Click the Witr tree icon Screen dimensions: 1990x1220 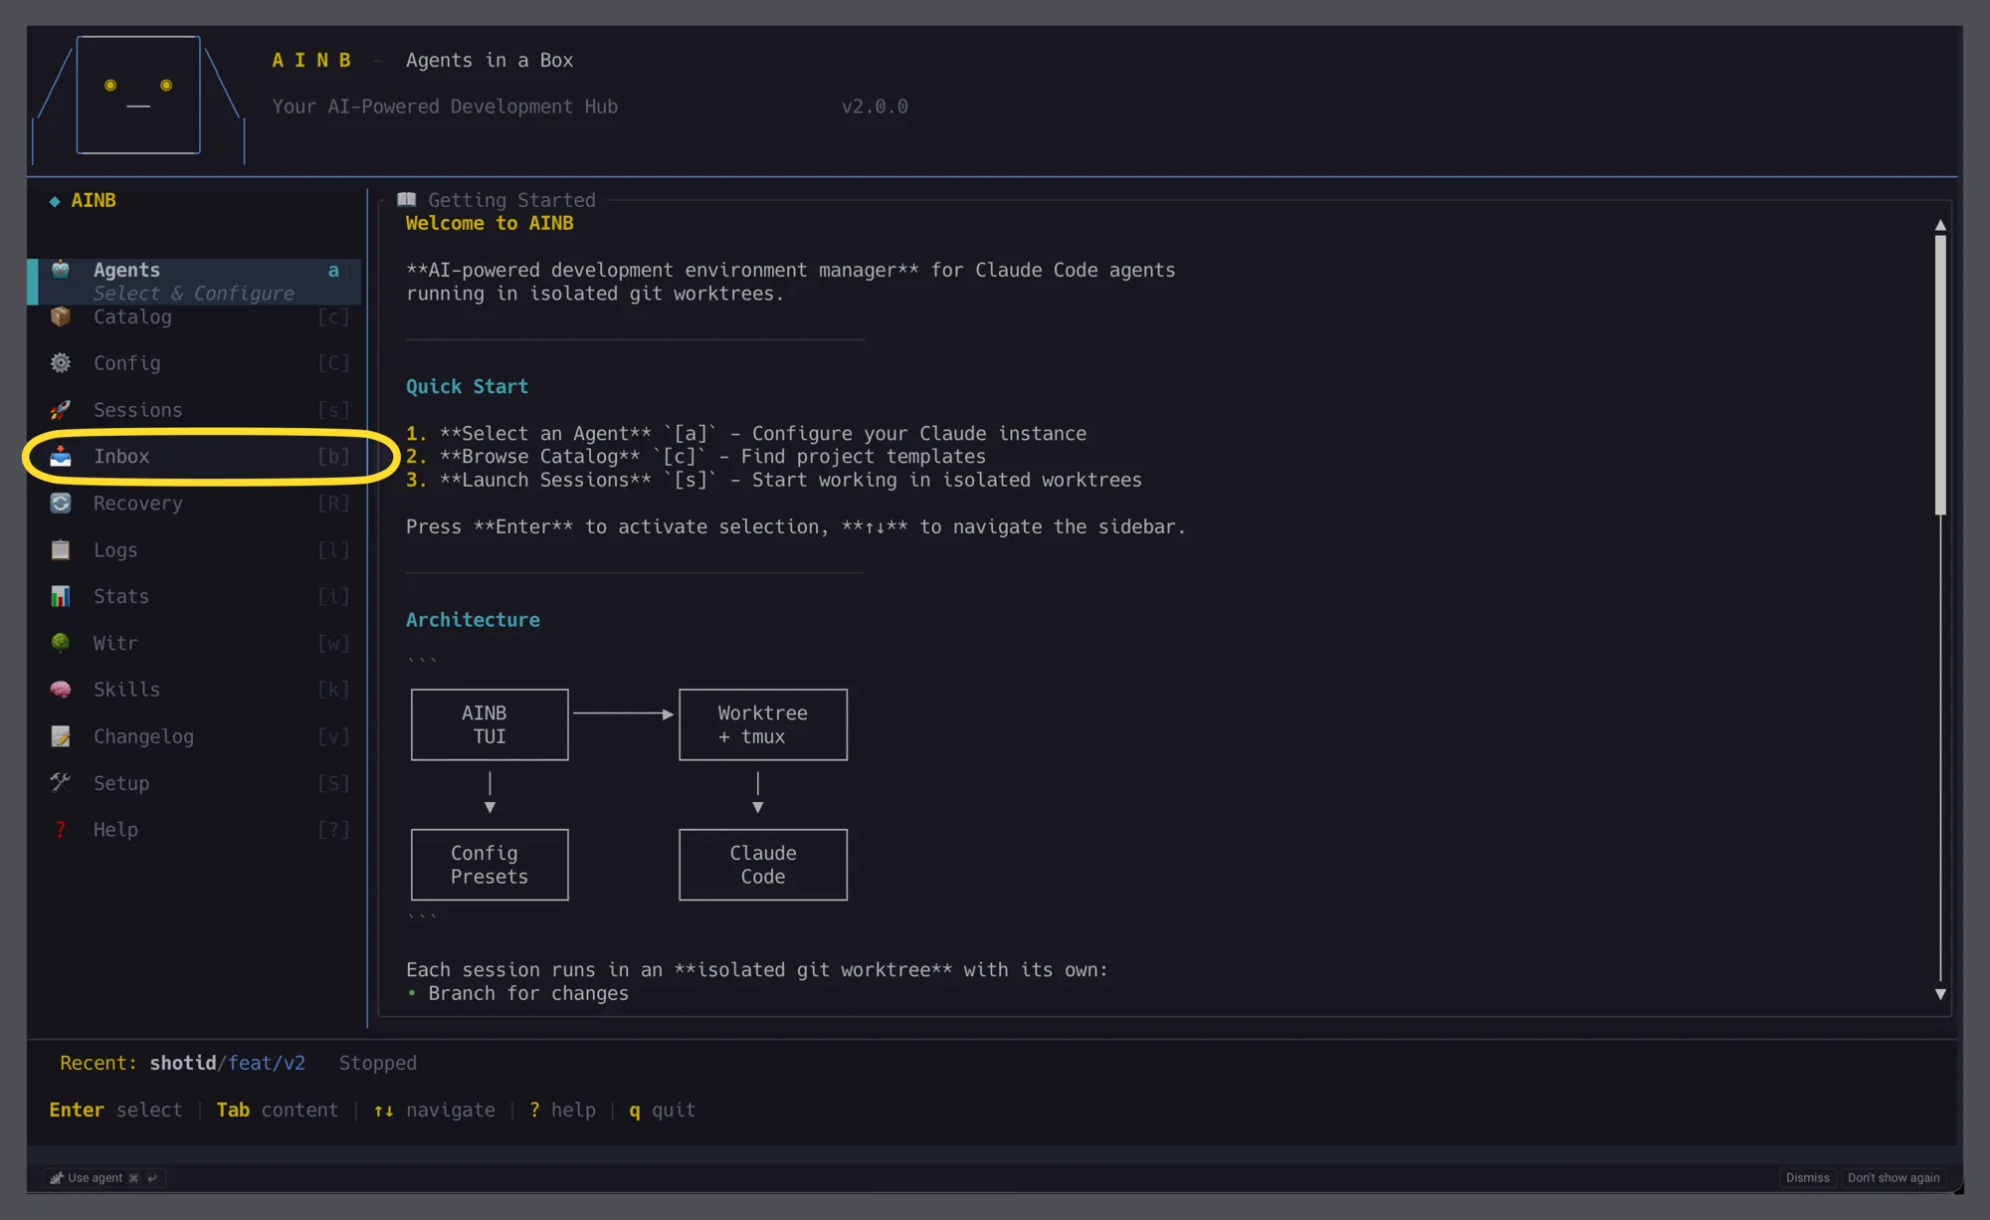[61, 643]
